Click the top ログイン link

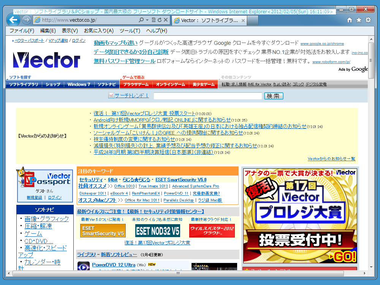click(79, 41)
